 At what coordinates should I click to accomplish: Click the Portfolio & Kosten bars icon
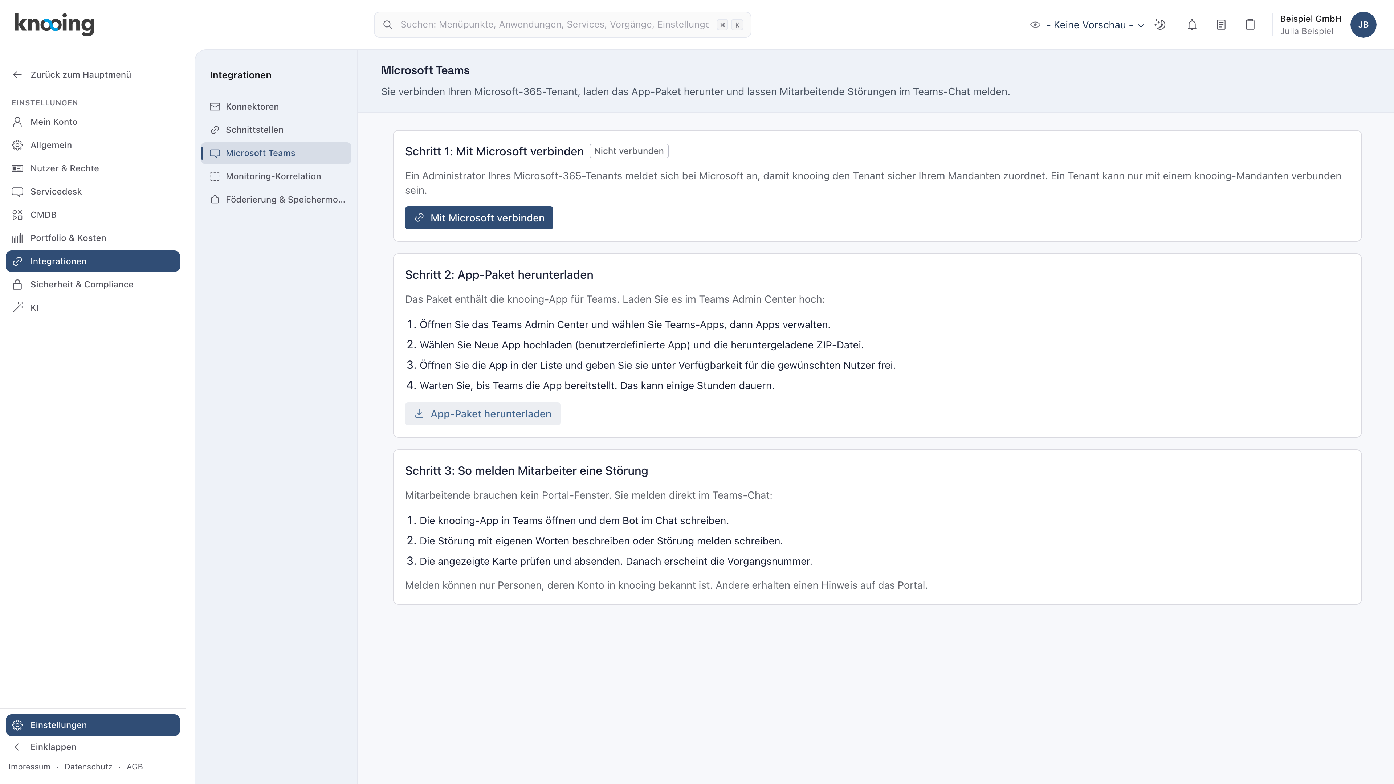(17, 238)
